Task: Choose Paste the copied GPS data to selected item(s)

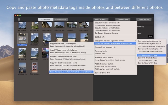Action: coord(71,59)
